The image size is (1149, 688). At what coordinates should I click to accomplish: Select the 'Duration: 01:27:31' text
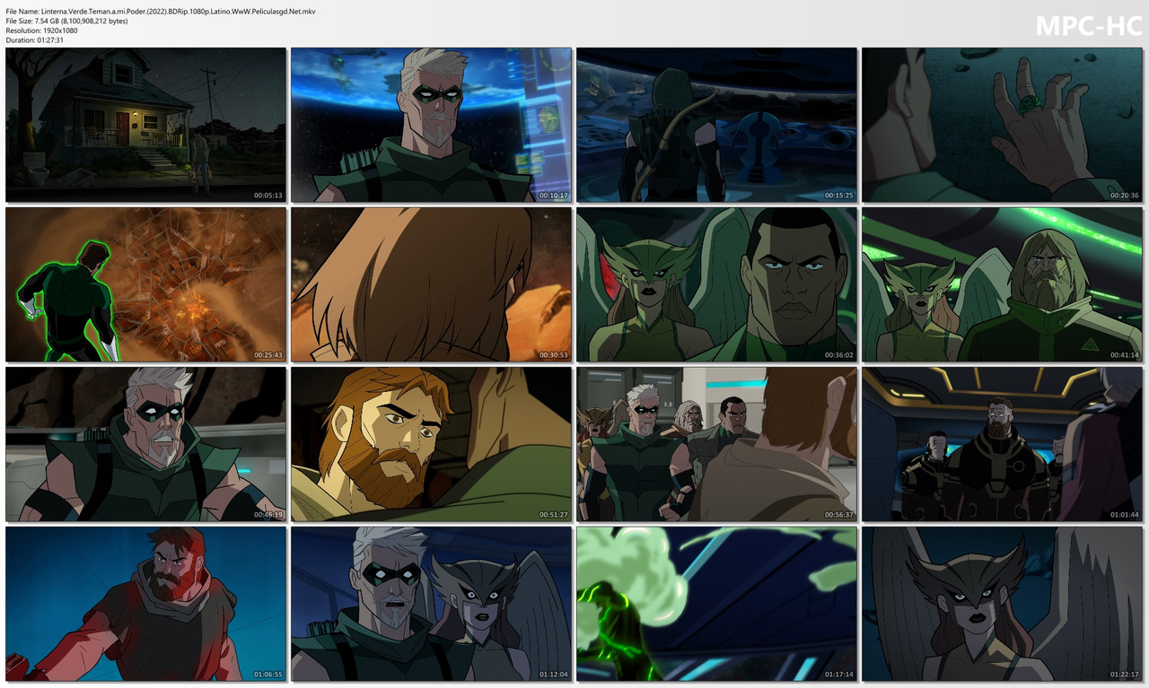34,40
